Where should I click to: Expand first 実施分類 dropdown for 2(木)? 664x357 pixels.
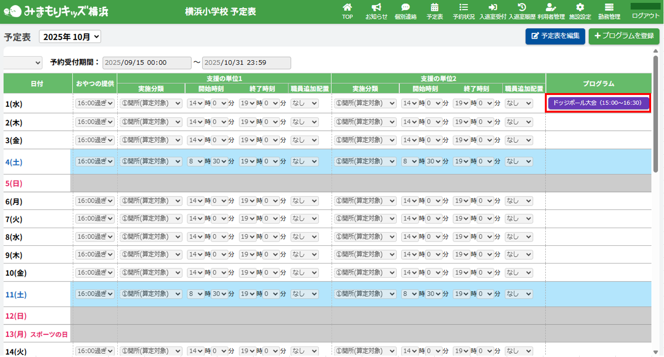pyautogui.click(x=151, y=122)
